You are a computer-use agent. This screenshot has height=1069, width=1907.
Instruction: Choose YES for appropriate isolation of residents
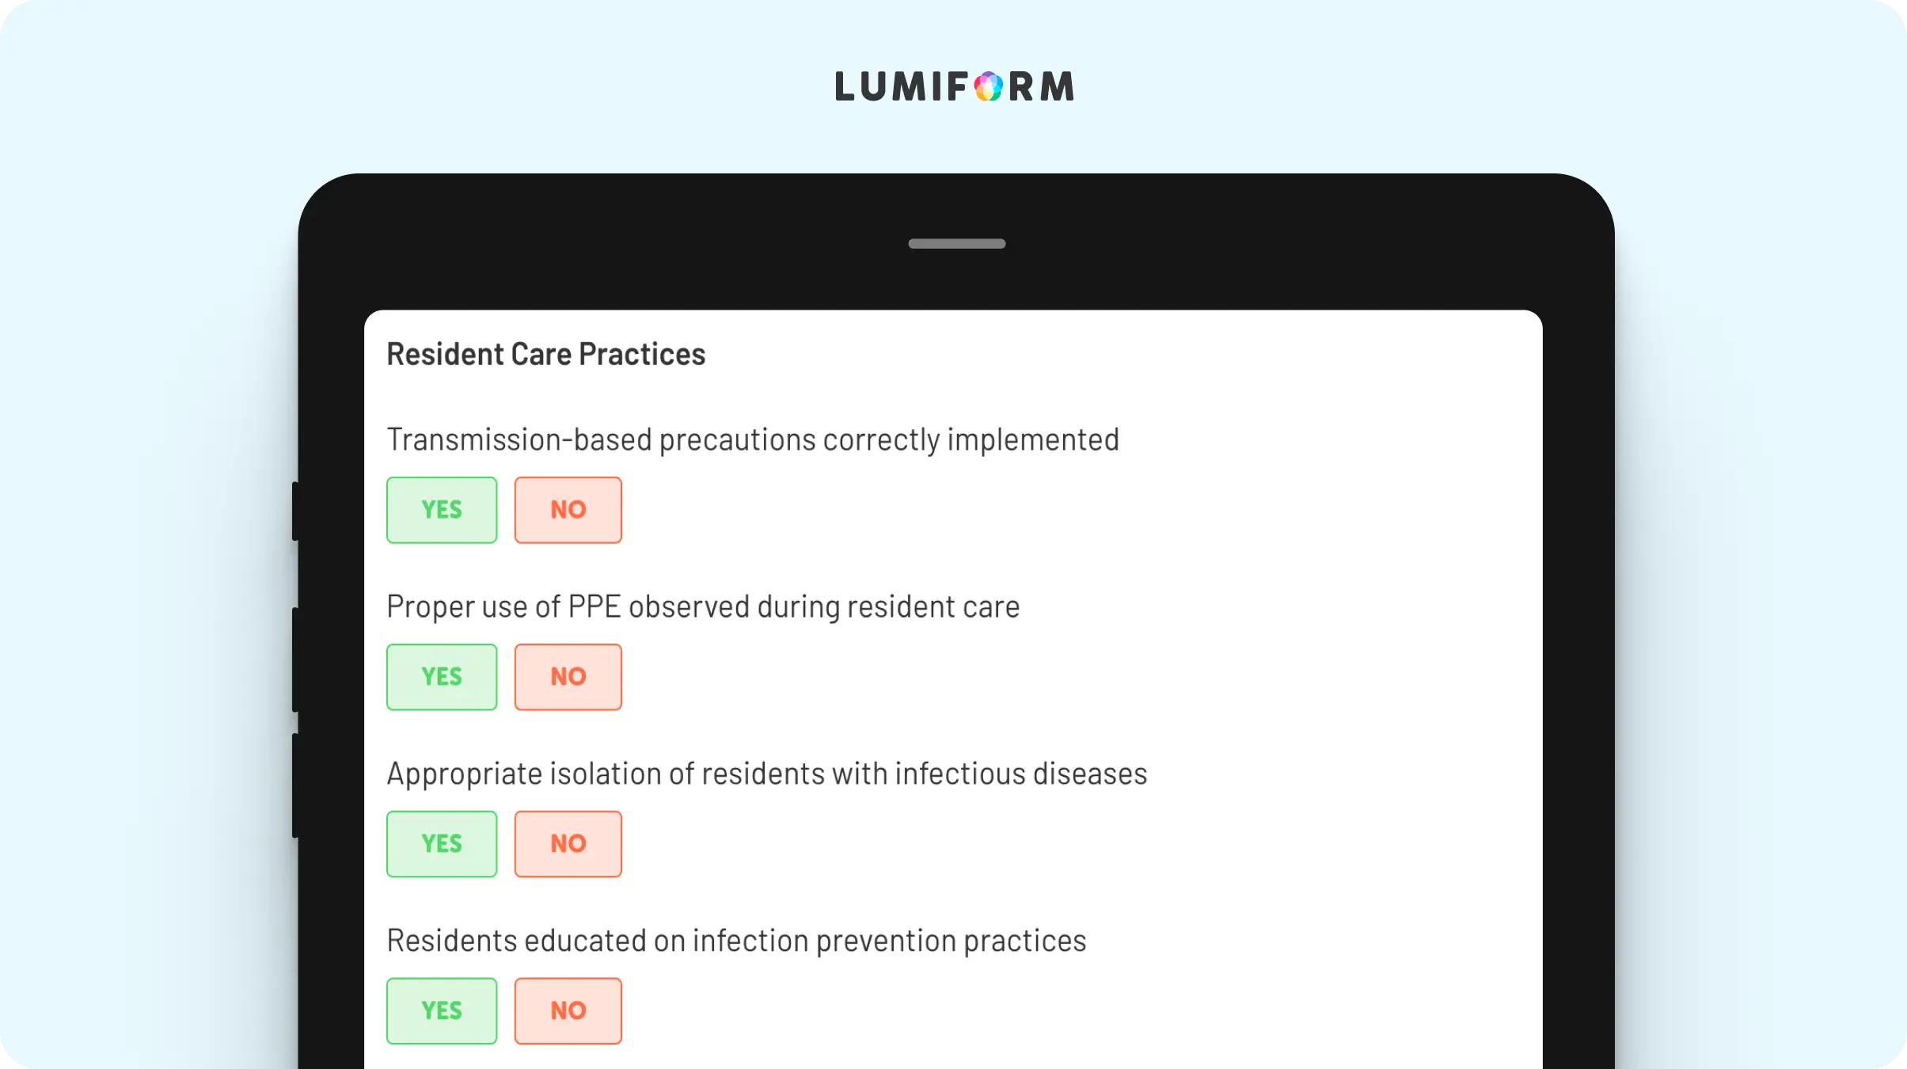(x=442, y=844)
